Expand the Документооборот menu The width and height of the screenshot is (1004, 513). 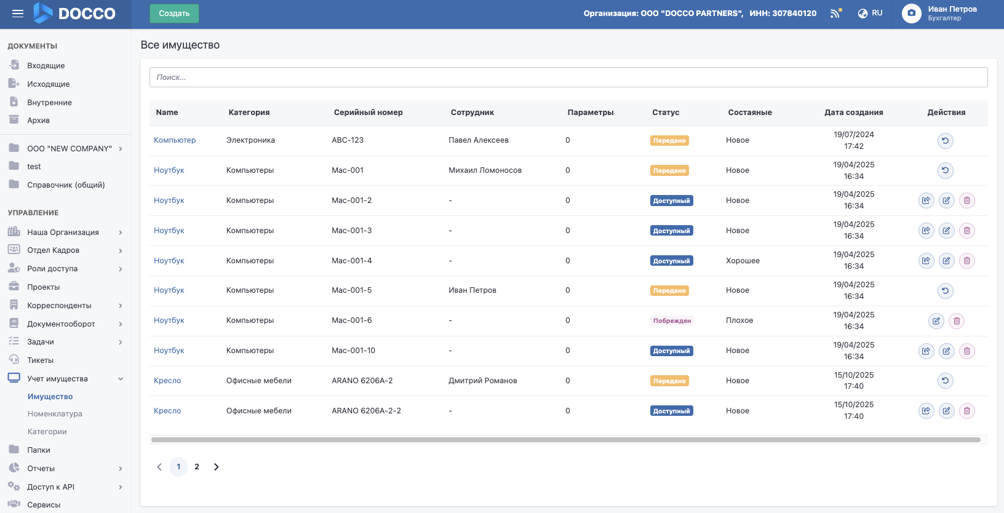(121, 324)
